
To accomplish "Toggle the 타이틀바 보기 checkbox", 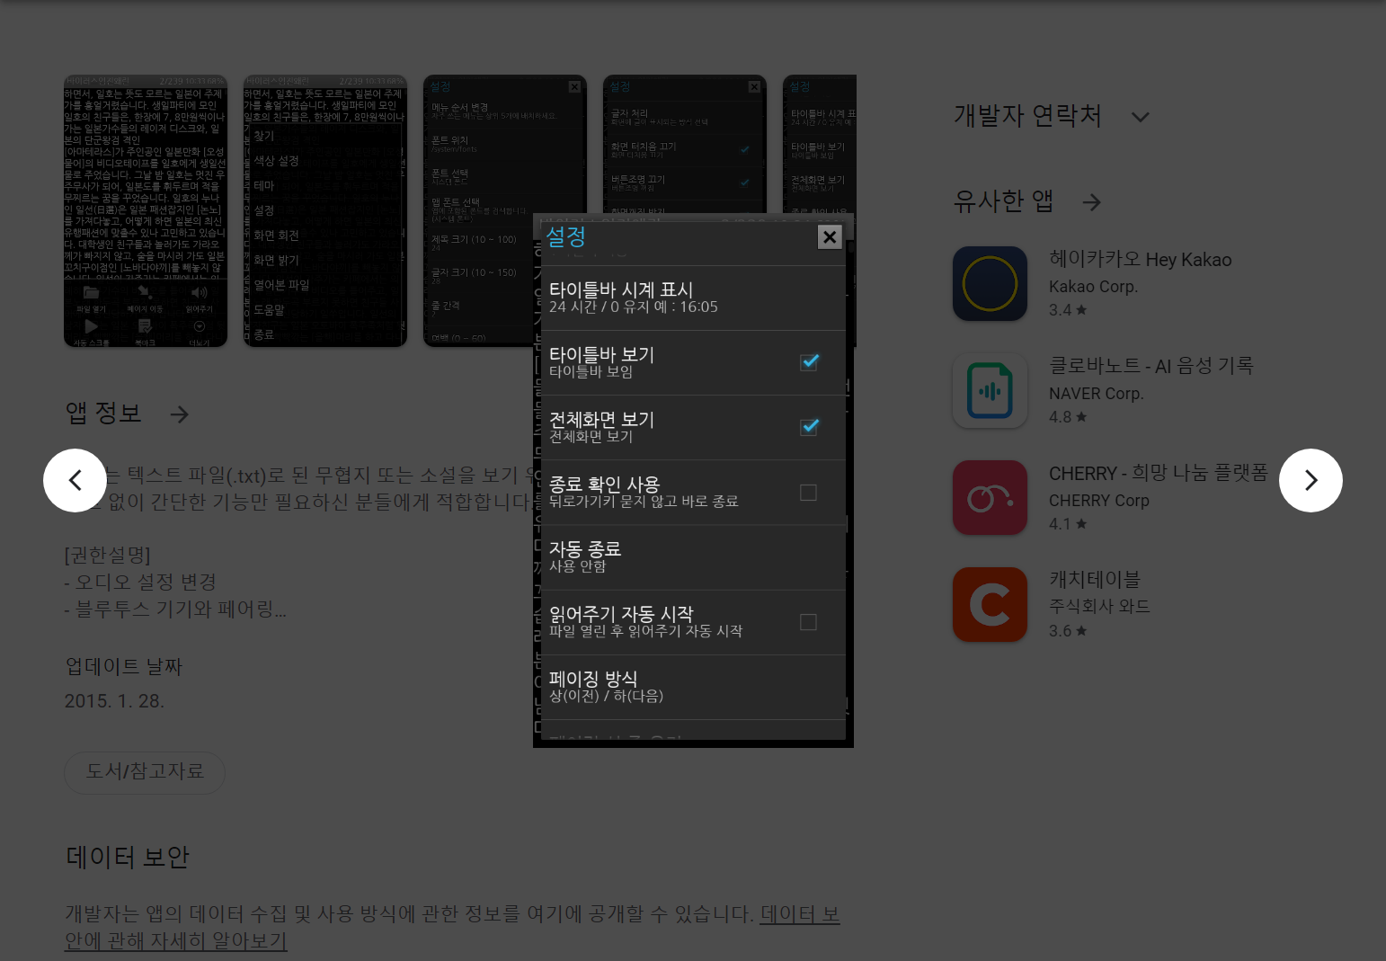I will (x=809, y=362).
